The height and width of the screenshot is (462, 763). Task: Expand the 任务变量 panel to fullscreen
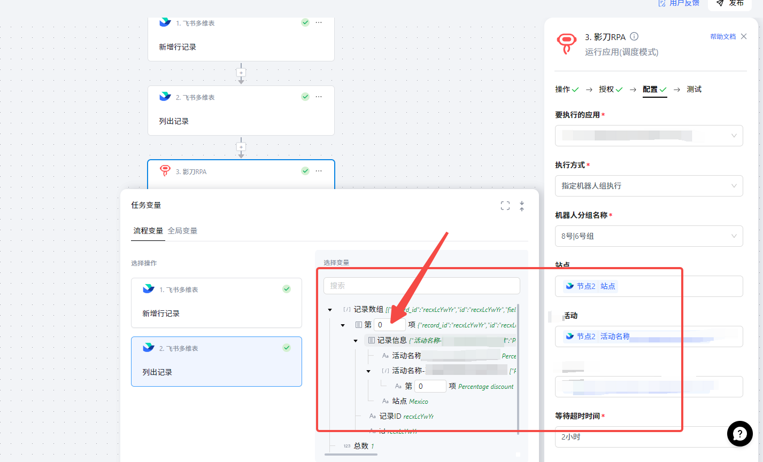(505, 206)
